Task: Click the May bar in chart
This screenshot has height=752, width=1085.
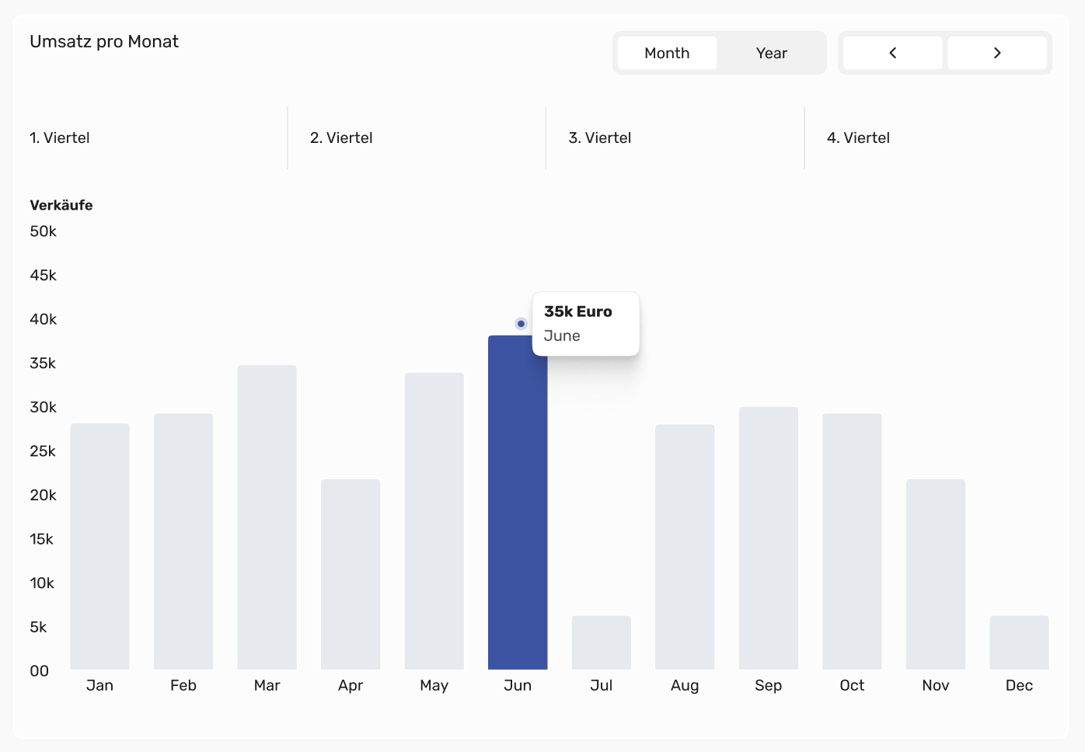Action: pyautogui.click(x=434, y=521)
